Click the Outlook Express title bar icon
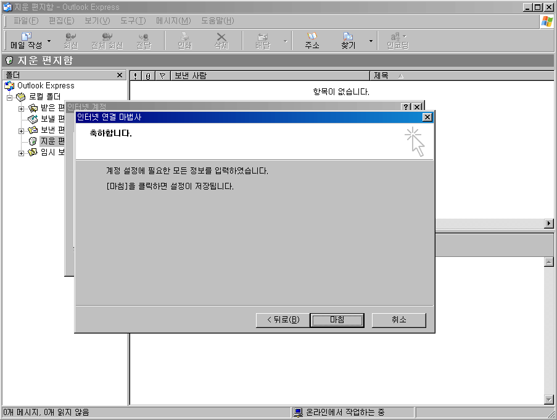This screenshot has width=557, height=420. (x=7, y=7)
